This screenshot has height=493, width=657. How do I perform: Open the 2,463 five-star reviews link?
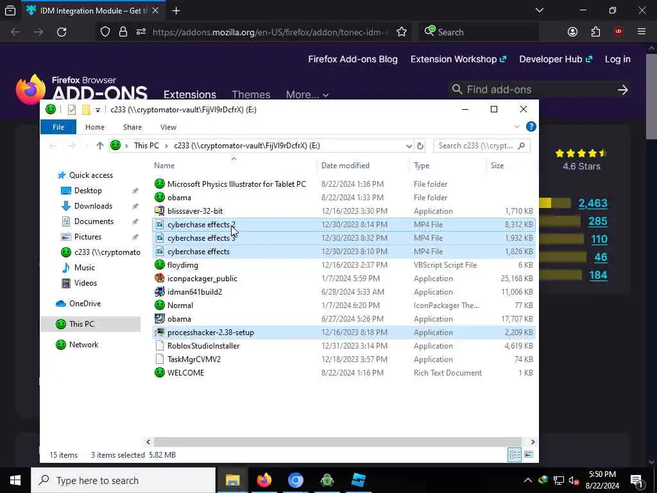point(593,203)
